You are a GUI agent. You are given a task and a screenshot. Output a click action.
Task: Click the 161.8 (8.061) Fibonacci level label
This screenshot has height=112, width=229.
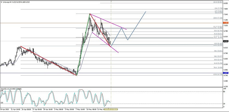click(x=218, y=2)
